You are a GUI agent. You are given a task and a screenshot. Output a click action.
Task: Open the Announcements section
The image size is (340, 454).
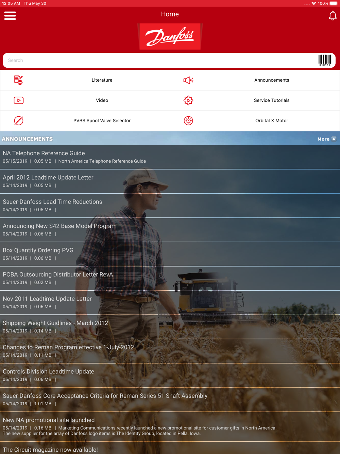click(x=255, y=80)
